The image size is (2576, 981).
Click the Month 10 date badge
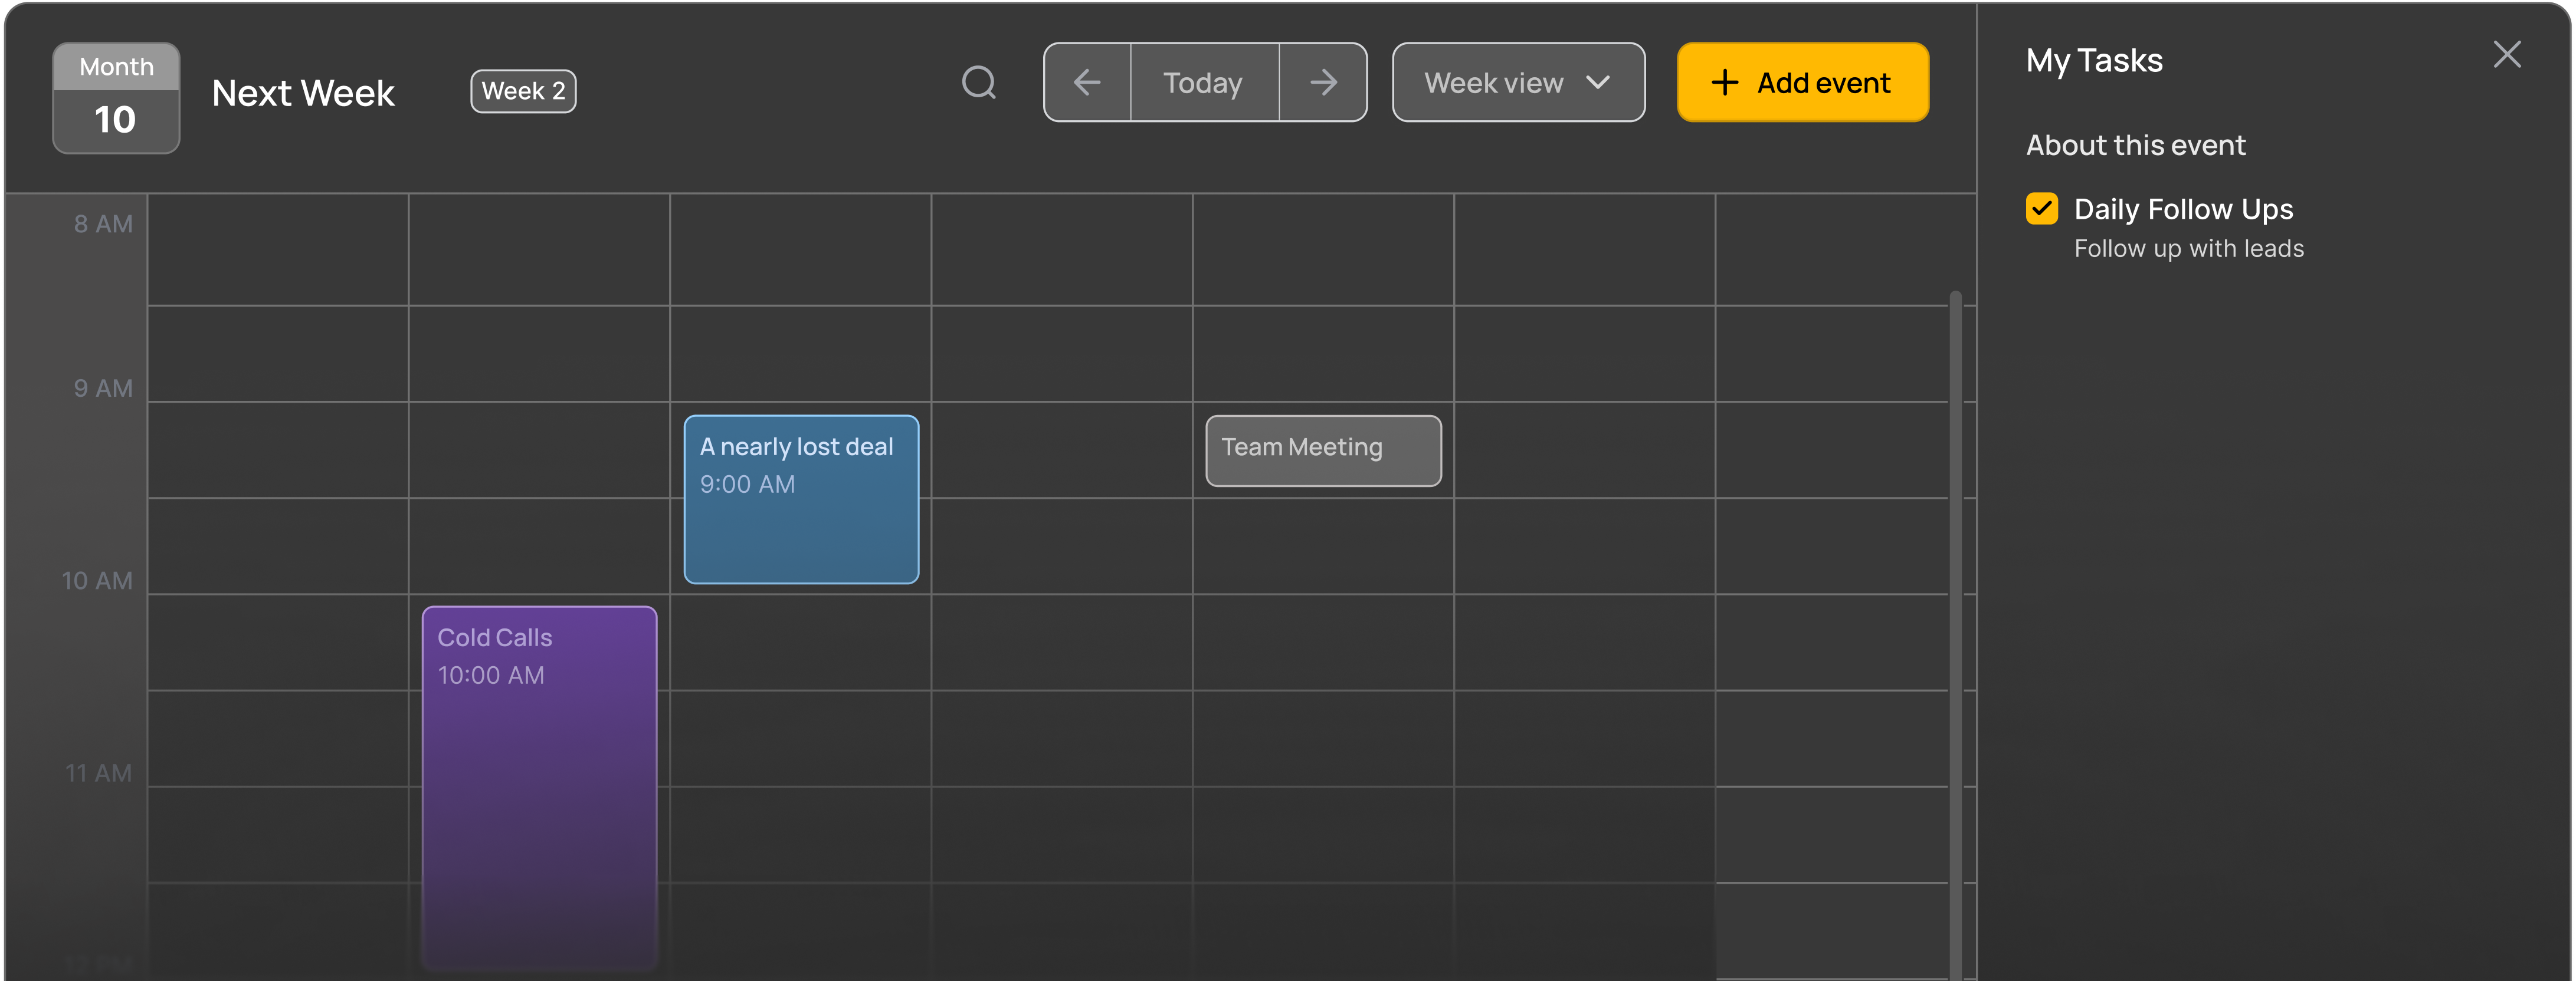pyautogui.click(x=116, y=98)
